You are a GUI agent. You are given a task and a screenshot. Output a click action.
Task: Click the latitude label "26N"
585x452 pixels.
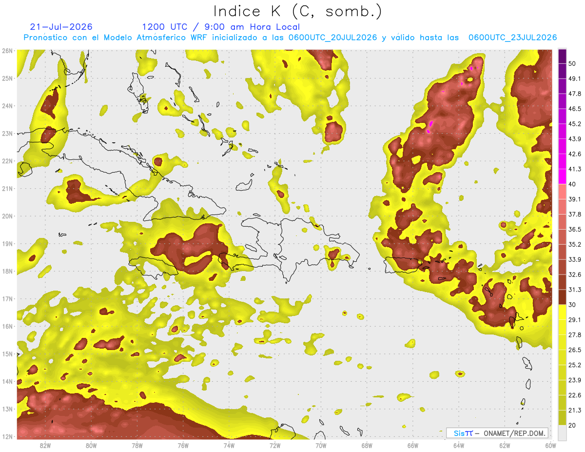7,51
